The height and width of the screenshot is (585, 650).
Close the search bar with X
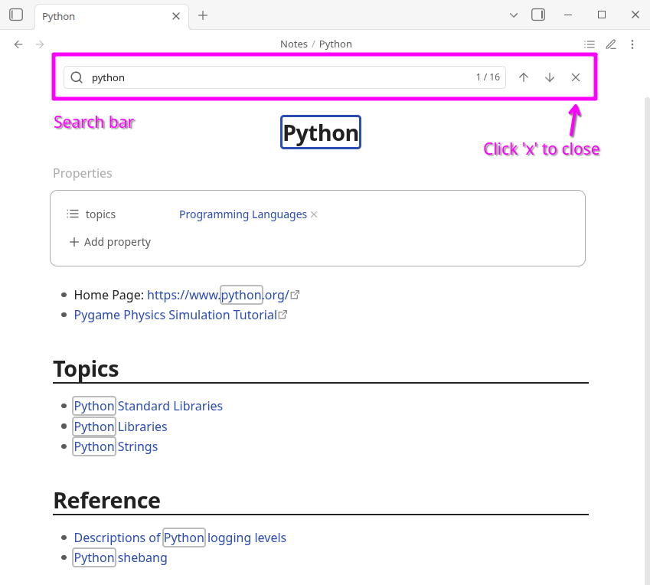pos(576,77)
